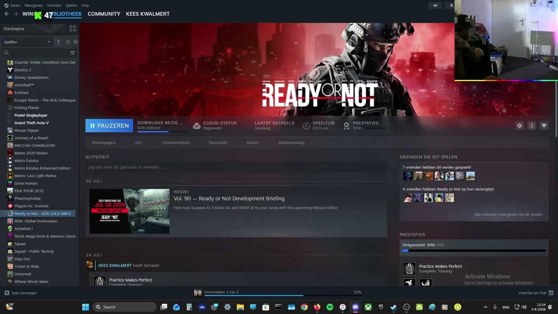Switch library to grid view icon
Image resolution: width=558 pixels, height=314 pixels.
[x=73, y=28]
